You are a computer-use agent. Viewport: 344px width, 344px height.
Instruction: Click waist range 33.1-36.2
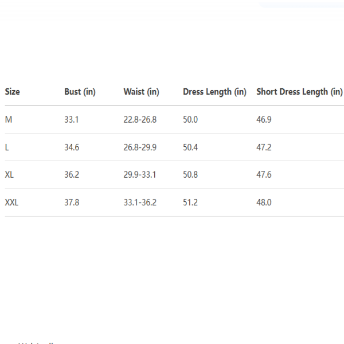pyautogui.click(x=140, y=202)
